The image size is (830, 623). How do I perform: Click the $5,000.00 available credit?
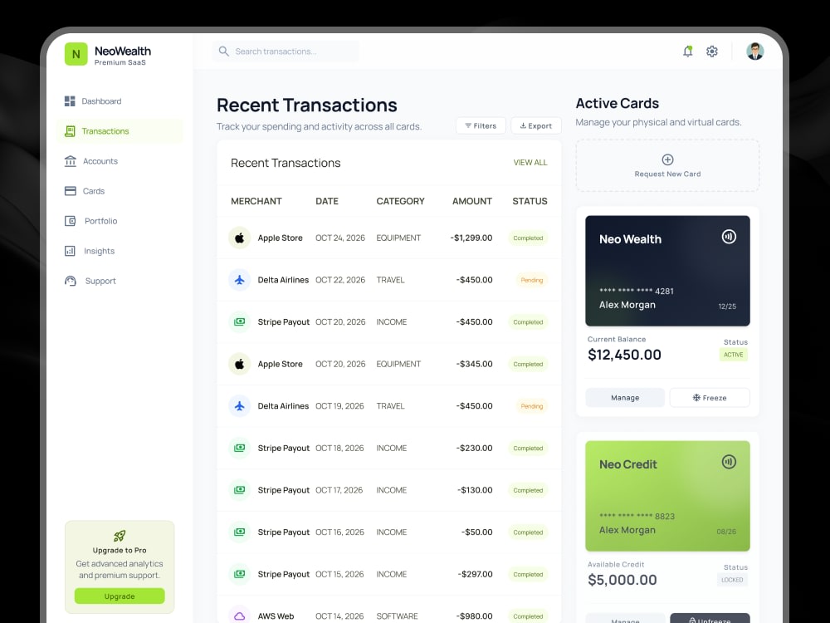[x=622, y=580]
